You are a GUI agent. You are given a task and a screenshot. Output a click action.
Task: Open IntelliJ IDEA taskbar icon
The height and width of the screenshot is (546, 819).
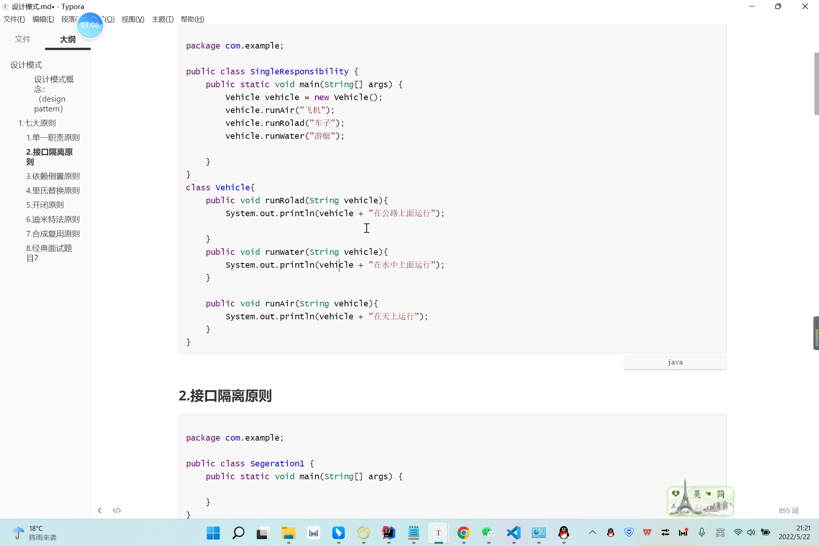coord(388,533)
